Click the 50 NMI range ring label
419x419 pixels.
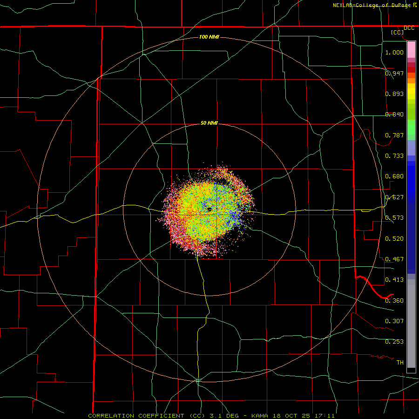(x=209, y=123)
